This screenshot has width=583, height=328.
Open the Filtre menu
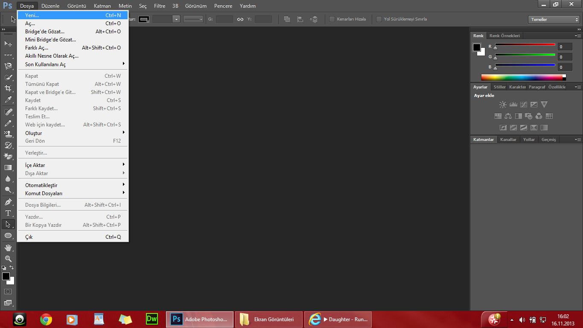[160, 6]
